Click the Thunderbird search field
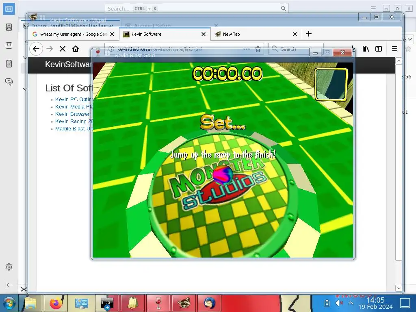This screenshot has height=312, width=416. click(197, 9)
